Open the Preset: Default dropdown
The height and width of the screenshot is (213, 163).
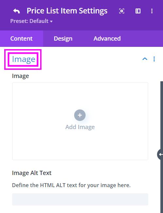[31, 21]
